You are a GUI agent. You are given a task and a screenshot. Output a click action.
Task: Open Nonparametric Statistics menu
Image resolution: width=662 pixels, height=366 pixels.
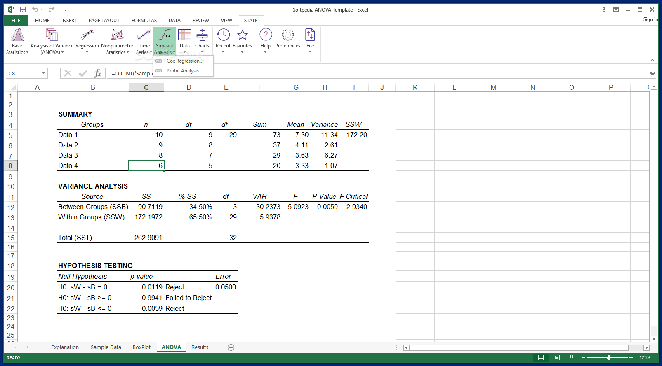118,41
